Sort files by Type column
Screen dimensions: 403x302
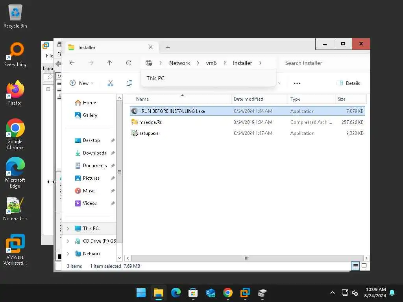pyautogui.click(x=312, y=99)
